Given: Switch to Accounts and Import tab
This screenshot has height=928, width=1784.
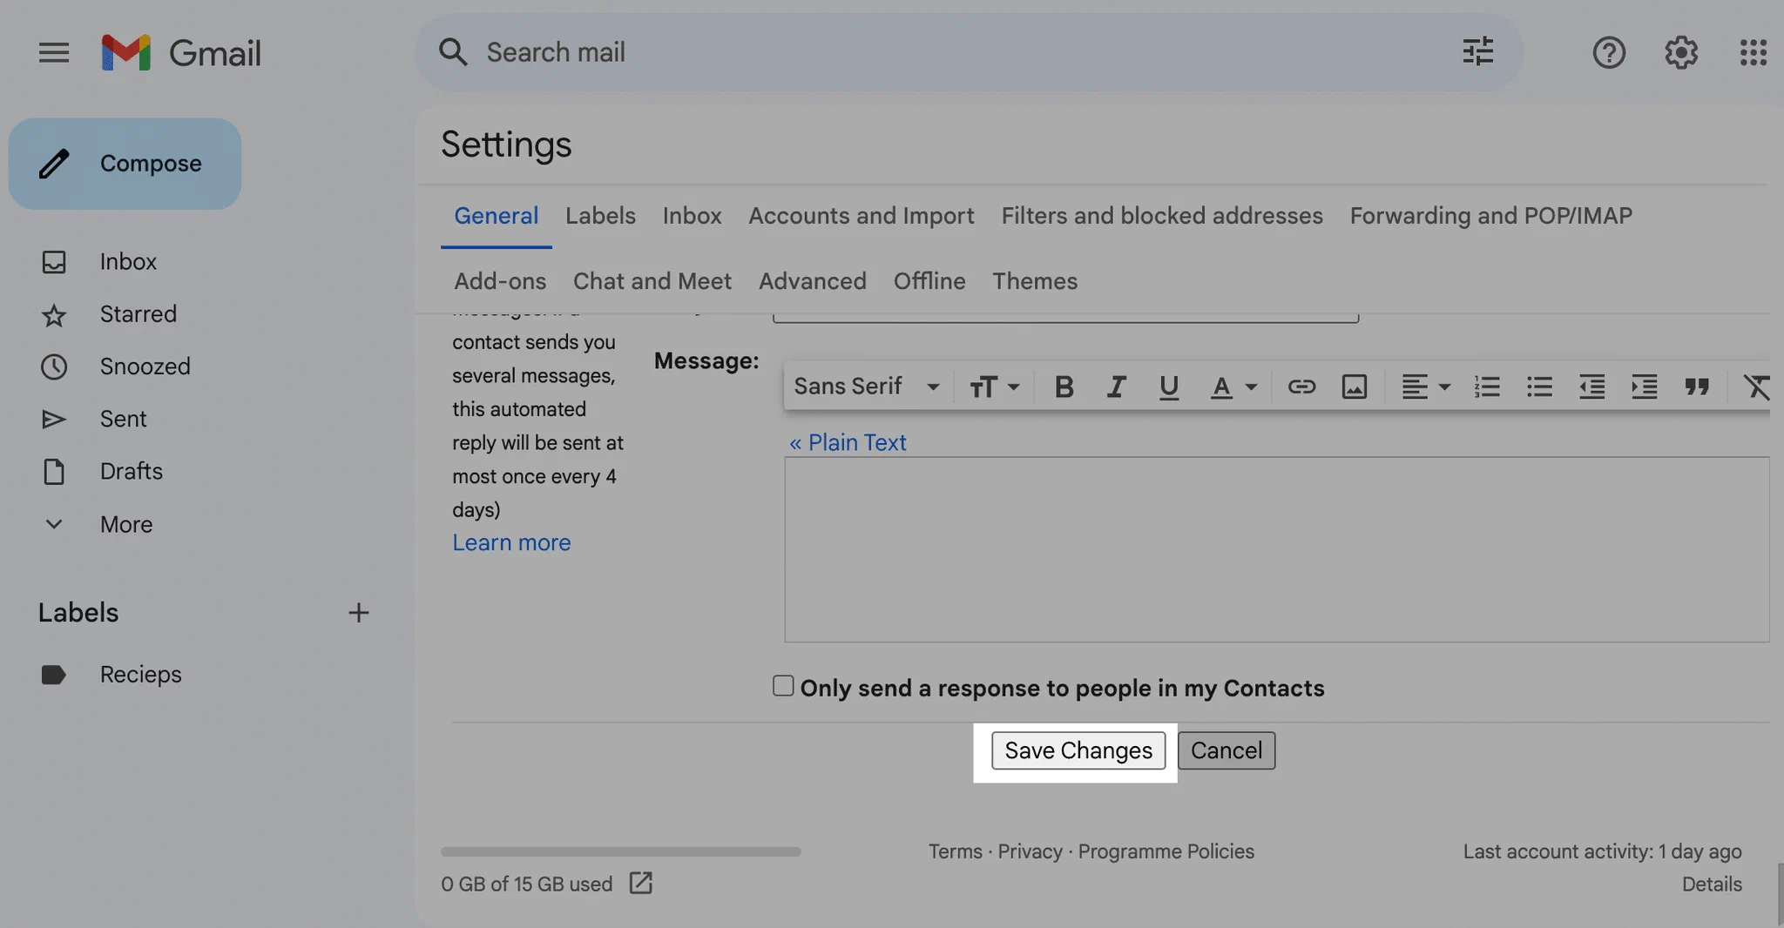Looking at the screenshot, I should pyautogui.click(x=861, y=216).
